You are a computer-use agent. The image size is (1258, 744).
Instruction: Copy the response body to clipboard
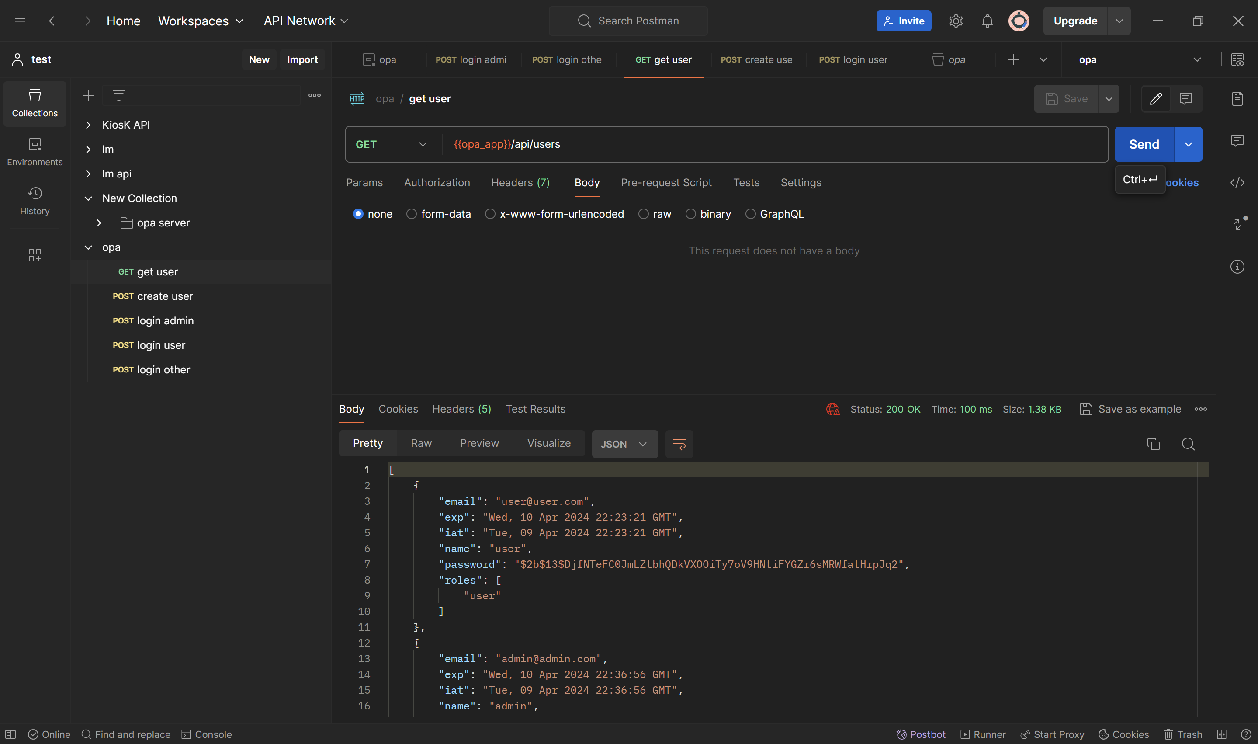(1153, 444)
